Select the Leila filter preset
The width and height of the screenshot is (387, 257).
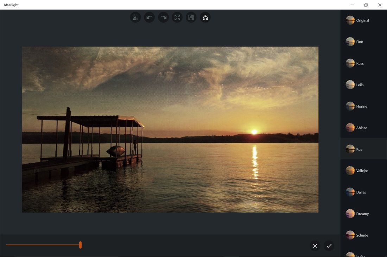pos(362,84)
